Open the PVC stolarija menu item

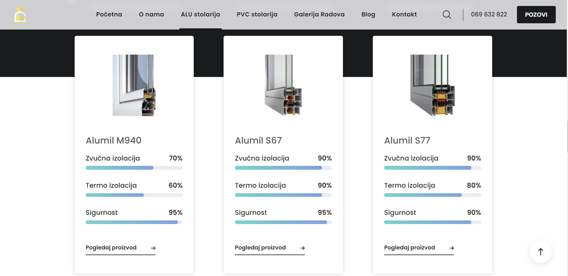coord(257,14)
